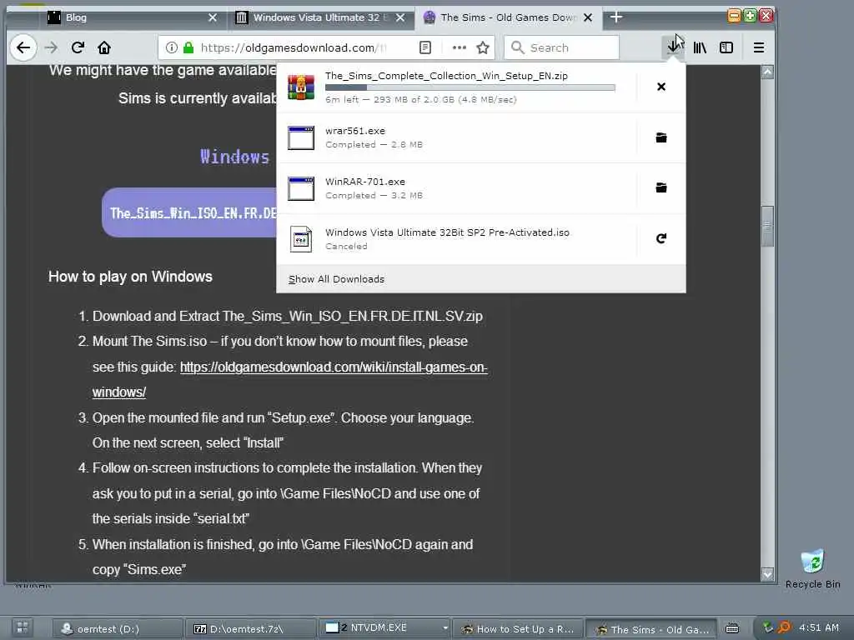Show site information icon in URL bar
This screenshot has height=640, width=854.
click(172, 47)
